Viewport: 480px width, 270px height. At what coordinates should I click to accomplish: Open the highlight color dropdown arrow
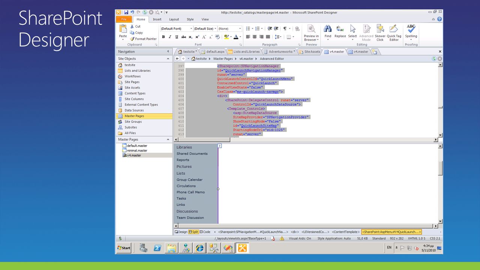(x=231, y=37)
